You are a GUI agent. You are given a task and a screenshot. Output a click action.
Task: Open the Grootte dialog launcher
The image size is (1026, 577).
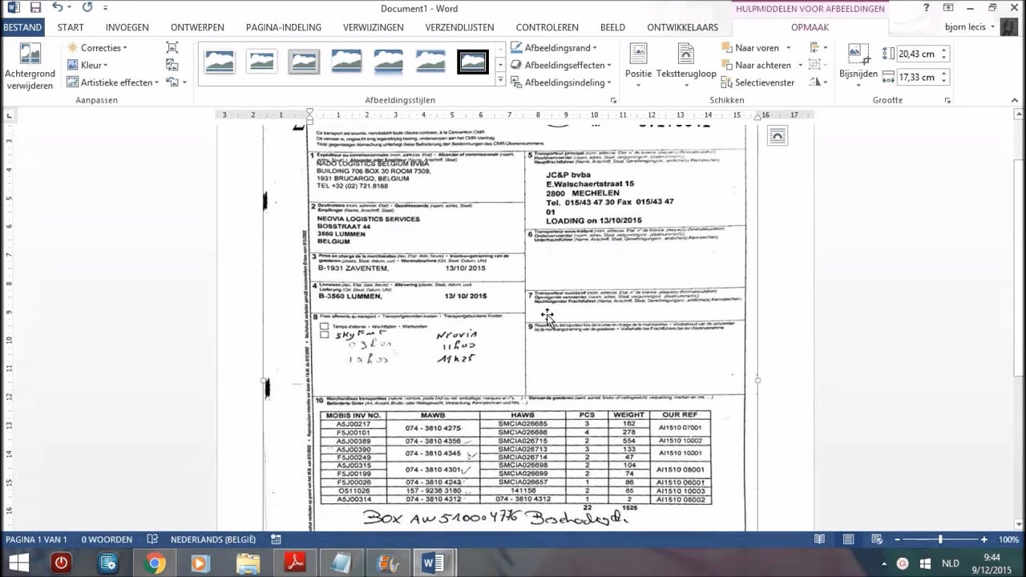947,101
